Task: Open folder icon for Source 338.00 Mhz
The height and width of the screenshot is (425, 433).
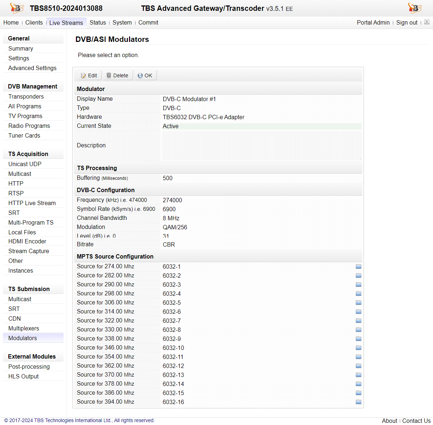Action: pyautogui.click(x=358, y=339)
